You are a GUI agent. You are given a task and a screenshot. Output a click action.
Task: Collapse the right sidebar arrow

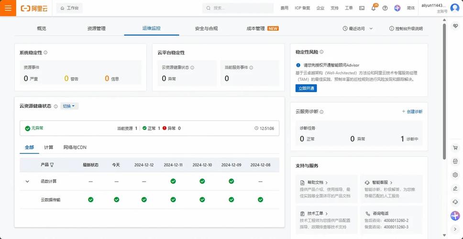455,228
